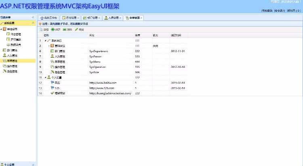
Task: Click the person icon in grid row 7
Action: [x=52, y=56]
